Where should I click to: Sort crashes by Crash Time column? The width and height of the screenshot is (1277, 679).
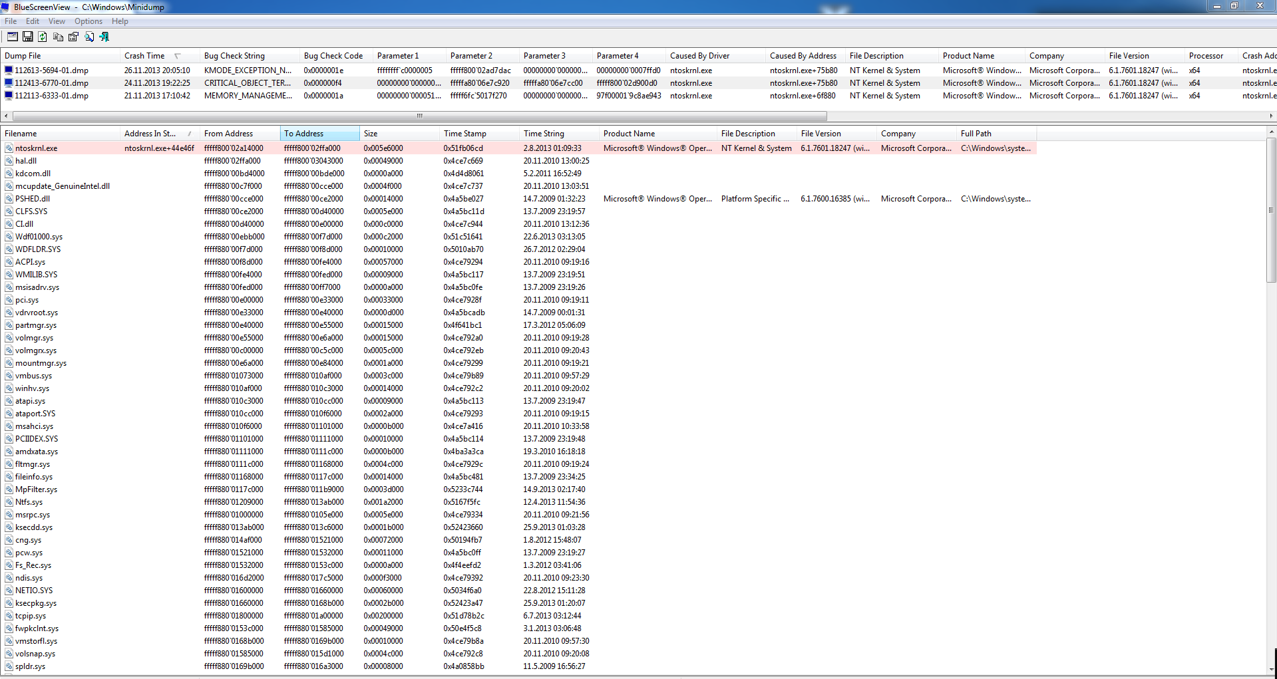click(x=144, y=56)
